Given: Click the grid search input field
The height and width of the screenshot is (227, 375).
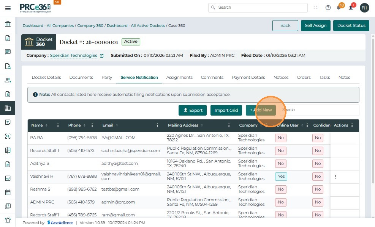Looking at the screenshot, I should tap(319, 110).
